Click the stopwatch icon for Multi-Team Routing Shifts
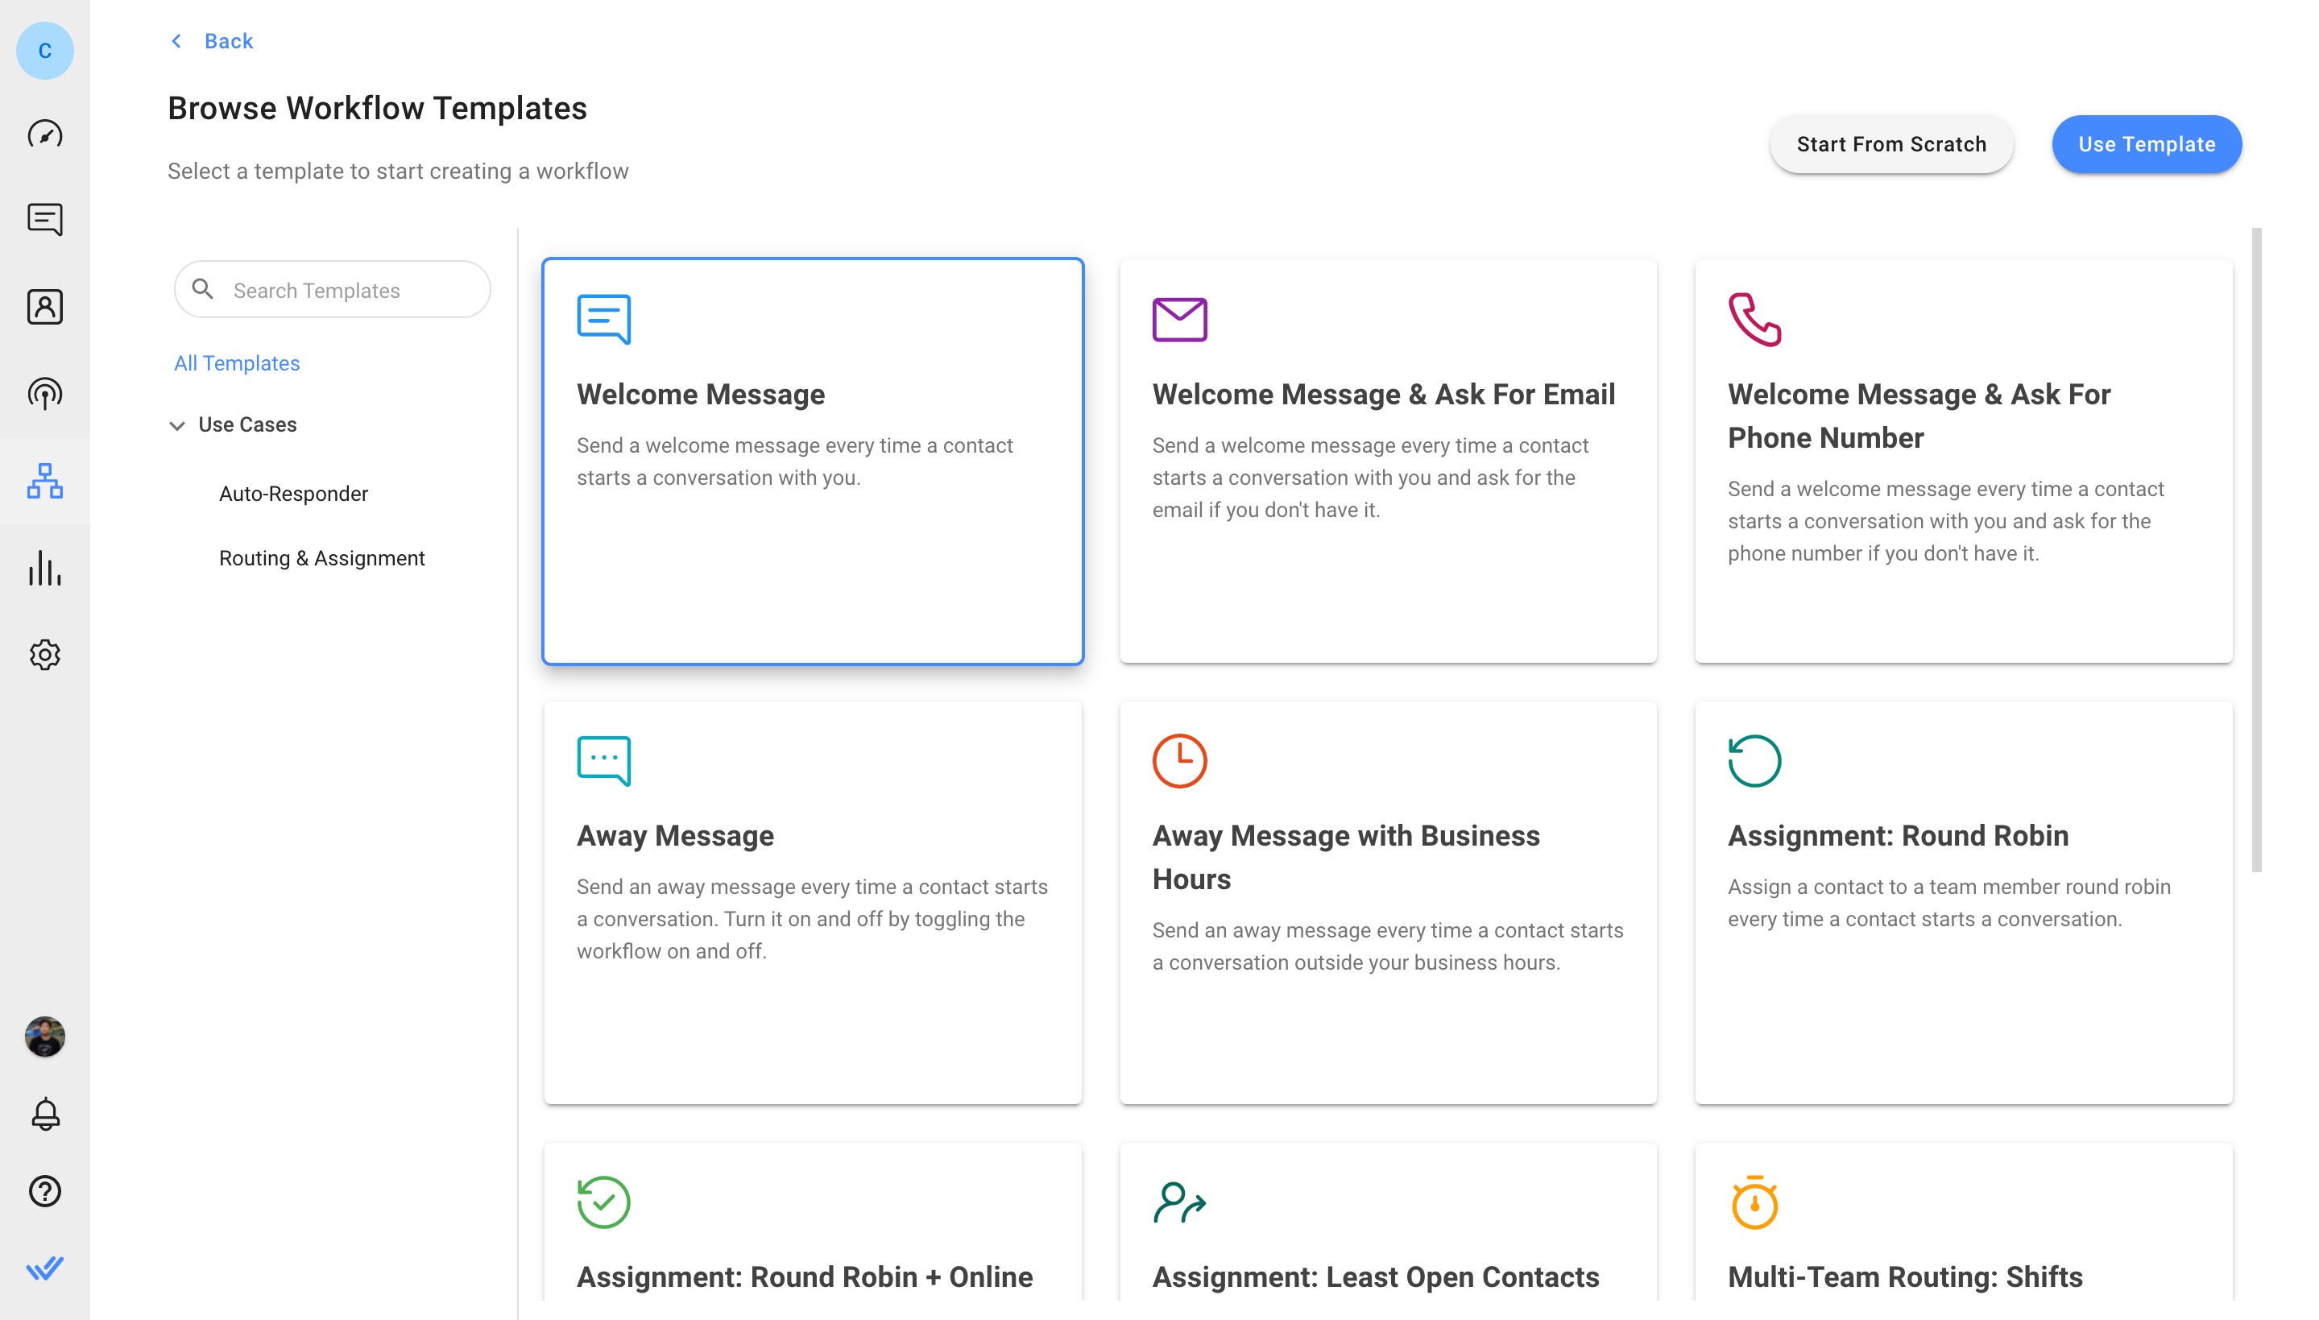 point(1754,1201)
